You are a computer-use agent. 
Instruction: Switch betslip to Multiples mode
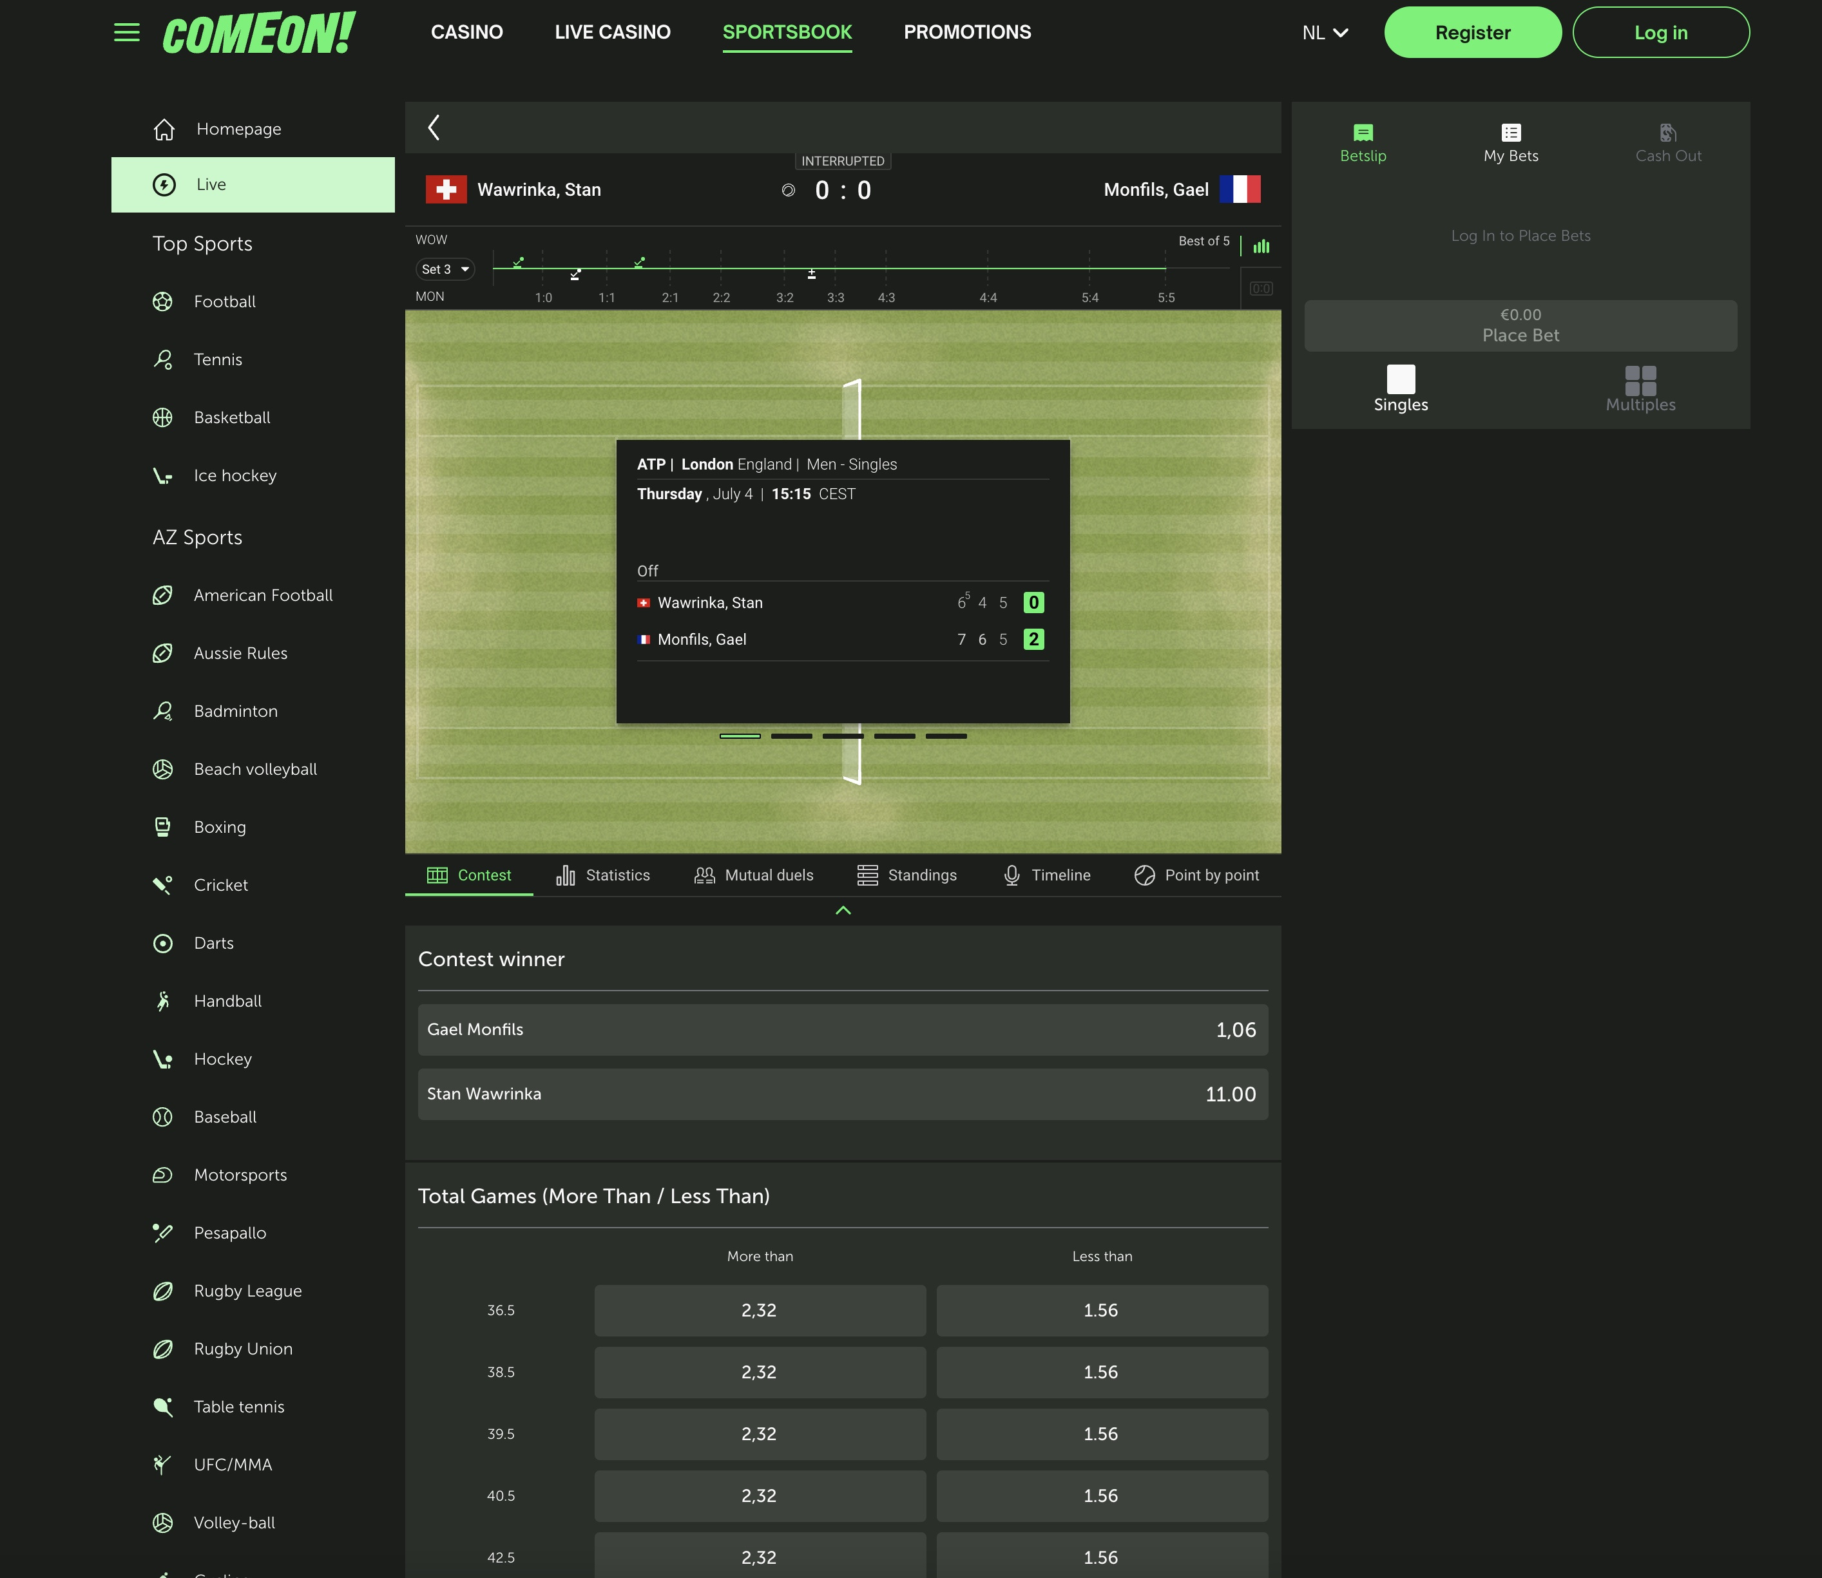click(1640, 388)
